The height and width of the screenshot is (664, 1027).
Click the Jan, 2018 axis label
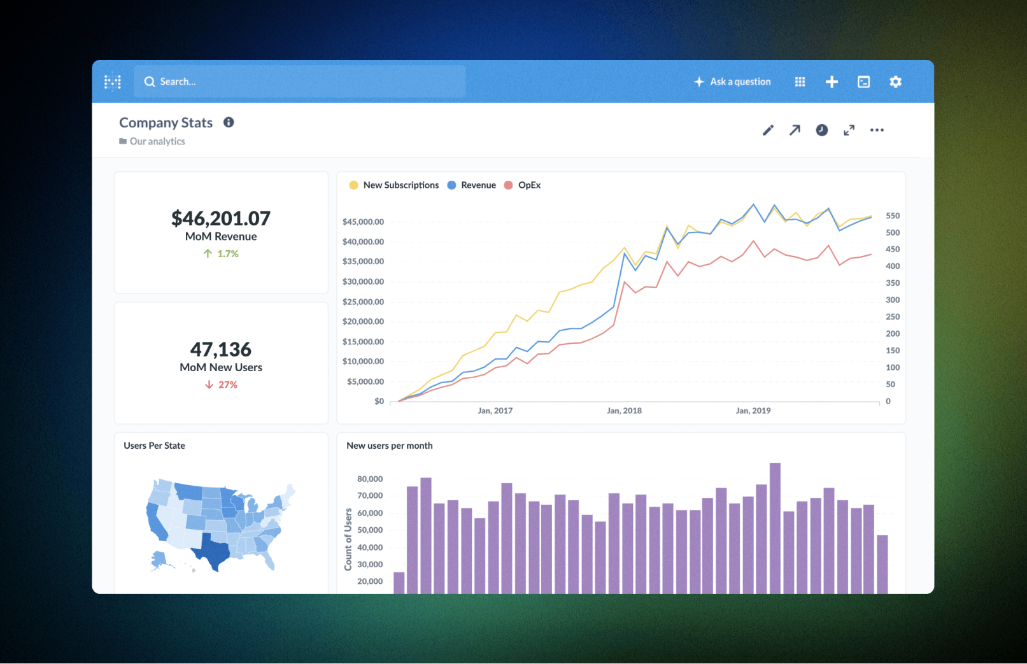pyautogui.click(x=624, y=411)
